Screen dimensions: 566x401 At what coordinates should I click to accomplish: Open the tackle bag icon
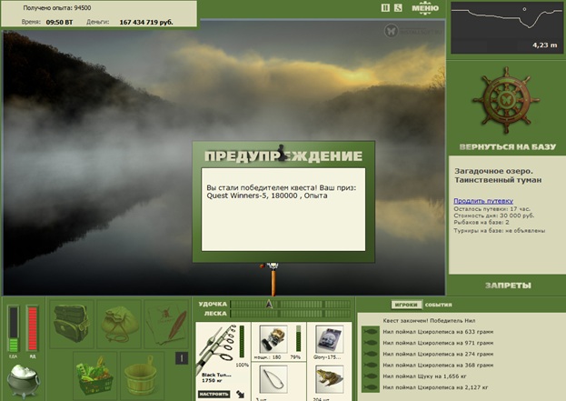72,324
